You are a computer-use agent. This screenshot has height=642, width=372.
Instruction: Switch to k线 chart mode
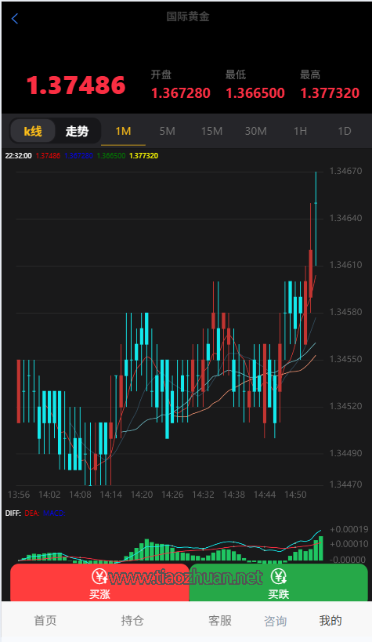[x=33, y=132]
